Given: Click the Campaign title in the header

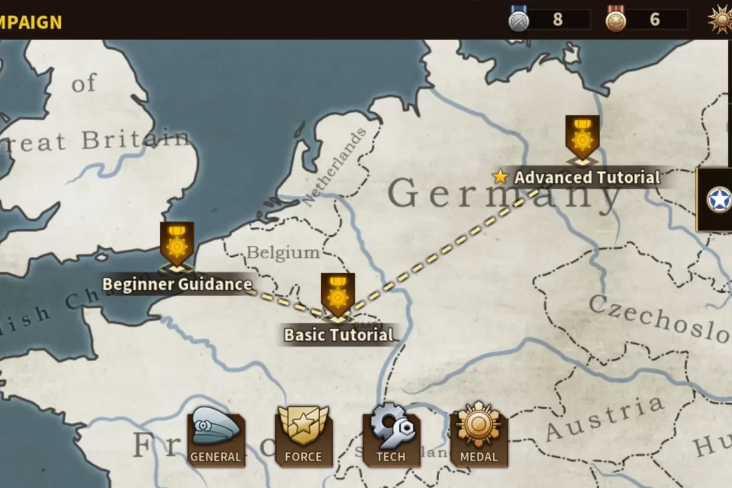Looking at the screenshot, I should 30,23.
